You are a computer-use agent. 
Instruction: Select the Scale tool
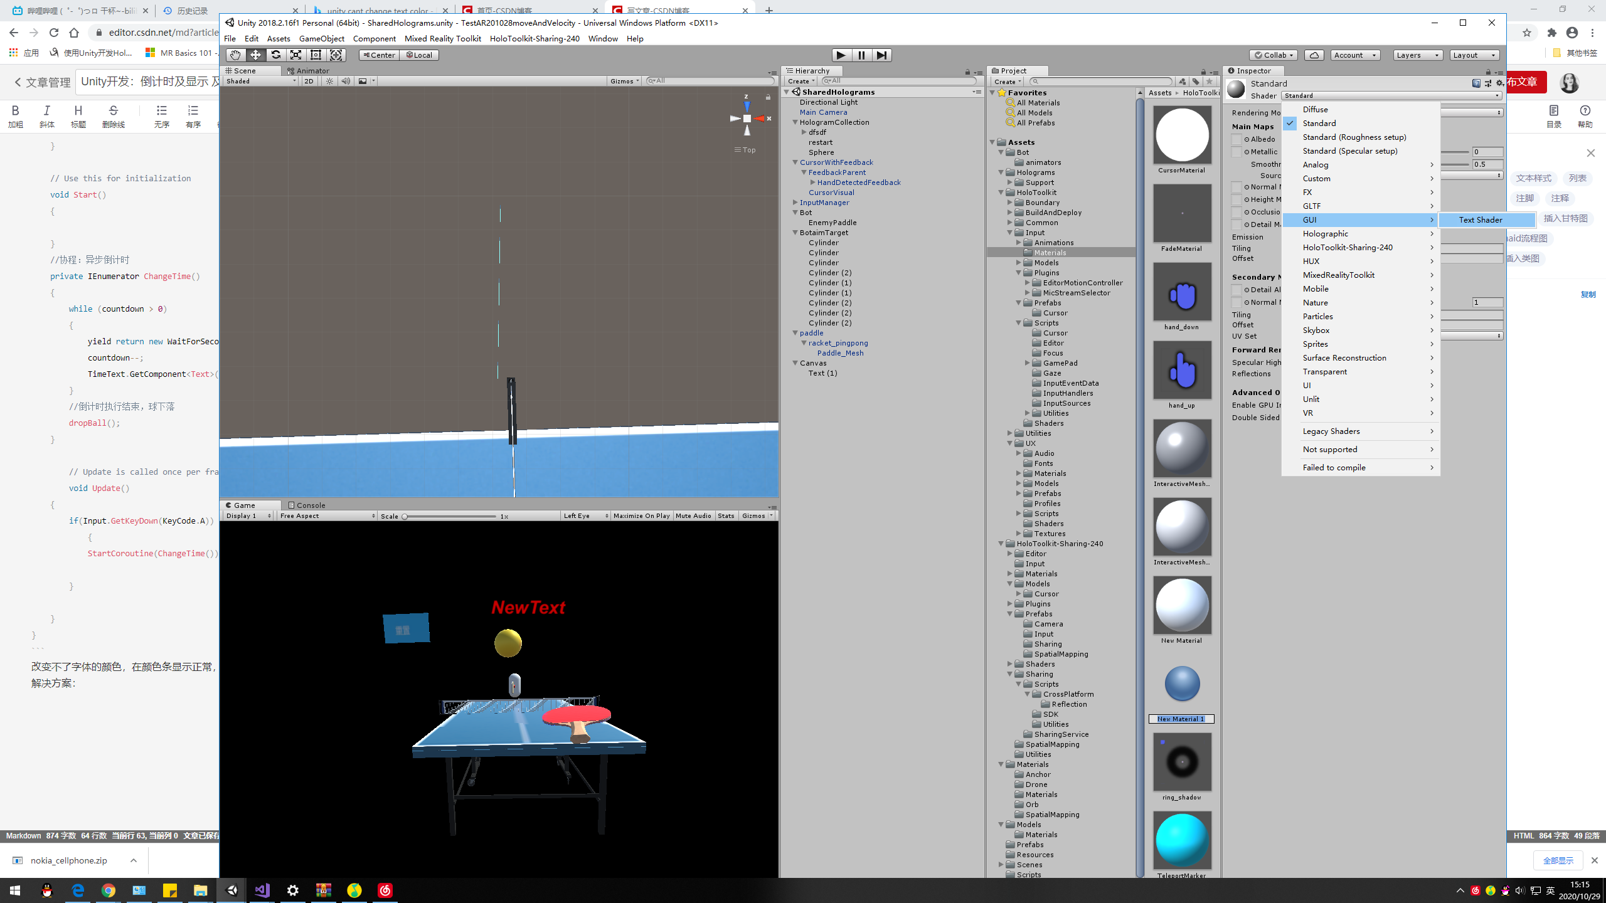pyautogui.click(x=295, y=55)
